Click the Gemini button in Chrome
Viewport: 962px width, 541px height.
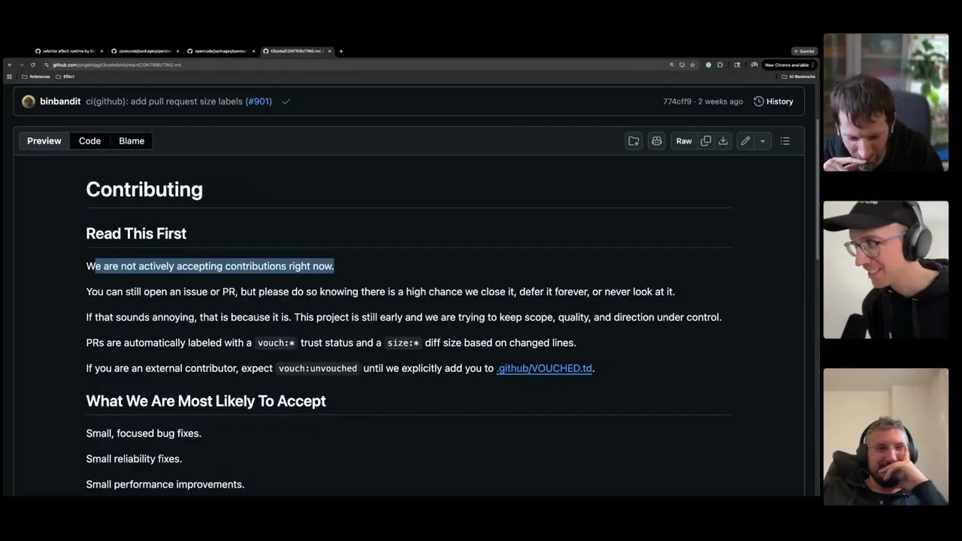click(x=804, y=51)
